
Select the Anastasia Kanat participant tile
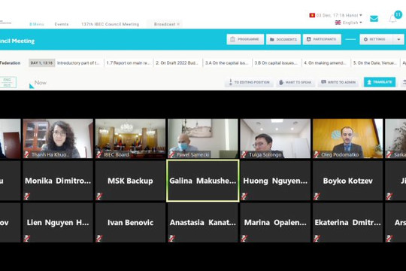[x=203, y=223]
